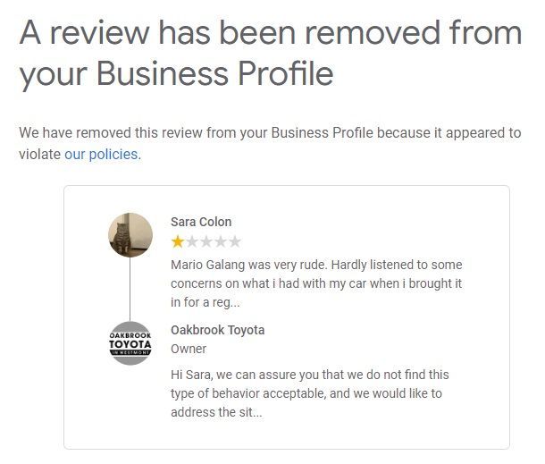Image resolution: width=545 pixels, height=464 pixels.
Task: Click the words "violate" before the policies link
Action: coord(40,154)
